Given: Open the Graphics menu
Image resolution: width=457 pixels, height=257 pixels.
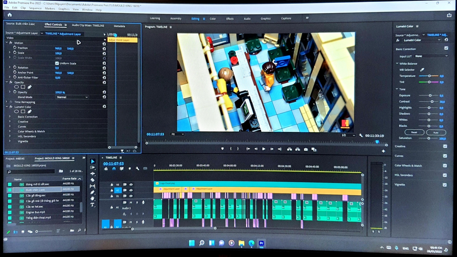Looking at the screenshot, I should coord(64,9).
